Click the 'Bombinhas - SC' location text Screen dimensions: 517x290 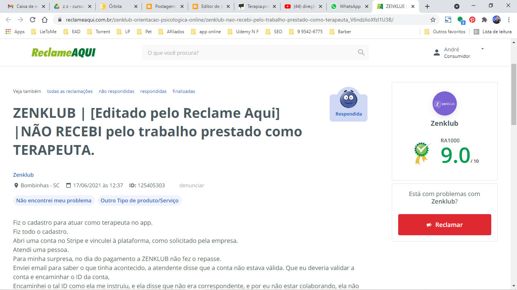40,185
